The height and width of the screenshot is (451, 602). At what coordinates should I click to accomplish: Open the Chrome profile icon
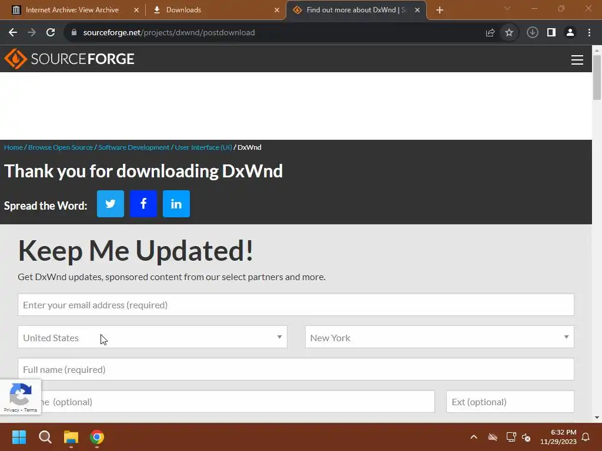point(570,33)
